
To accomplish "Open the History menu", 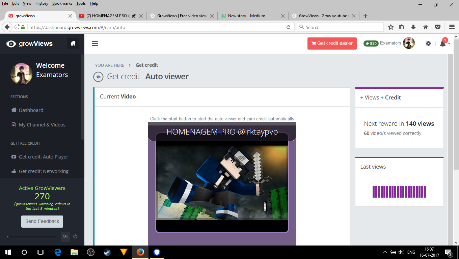I will (42, 3).
